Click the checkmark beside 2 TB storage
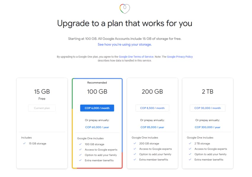This screenshot has height=177, width=252. coord(190,144)
